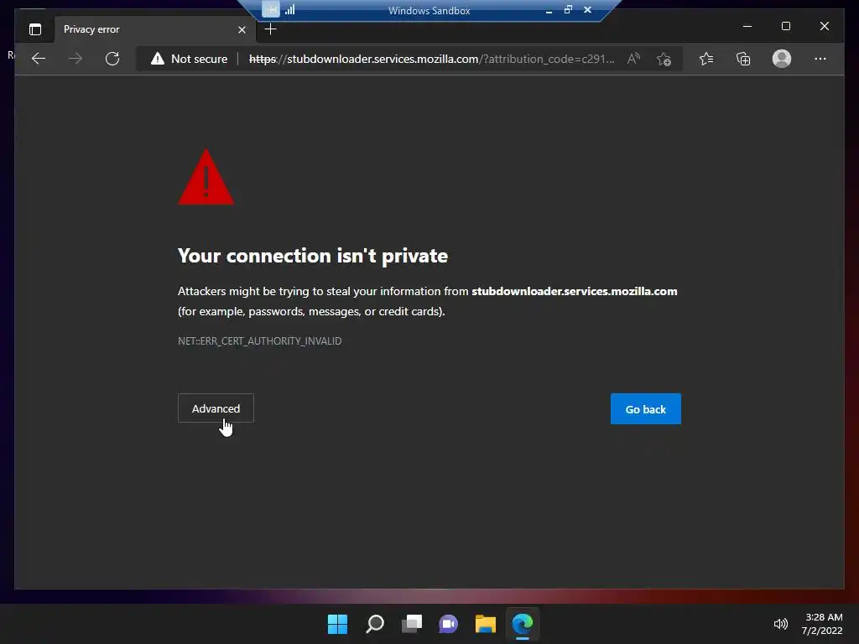Open the Favorites list icon
Viewport: 859px width, 644px height.
click(706, 59)
